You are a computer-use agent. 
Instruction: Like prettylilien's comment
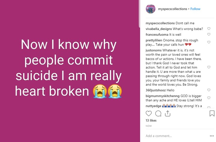pos(209,42)
